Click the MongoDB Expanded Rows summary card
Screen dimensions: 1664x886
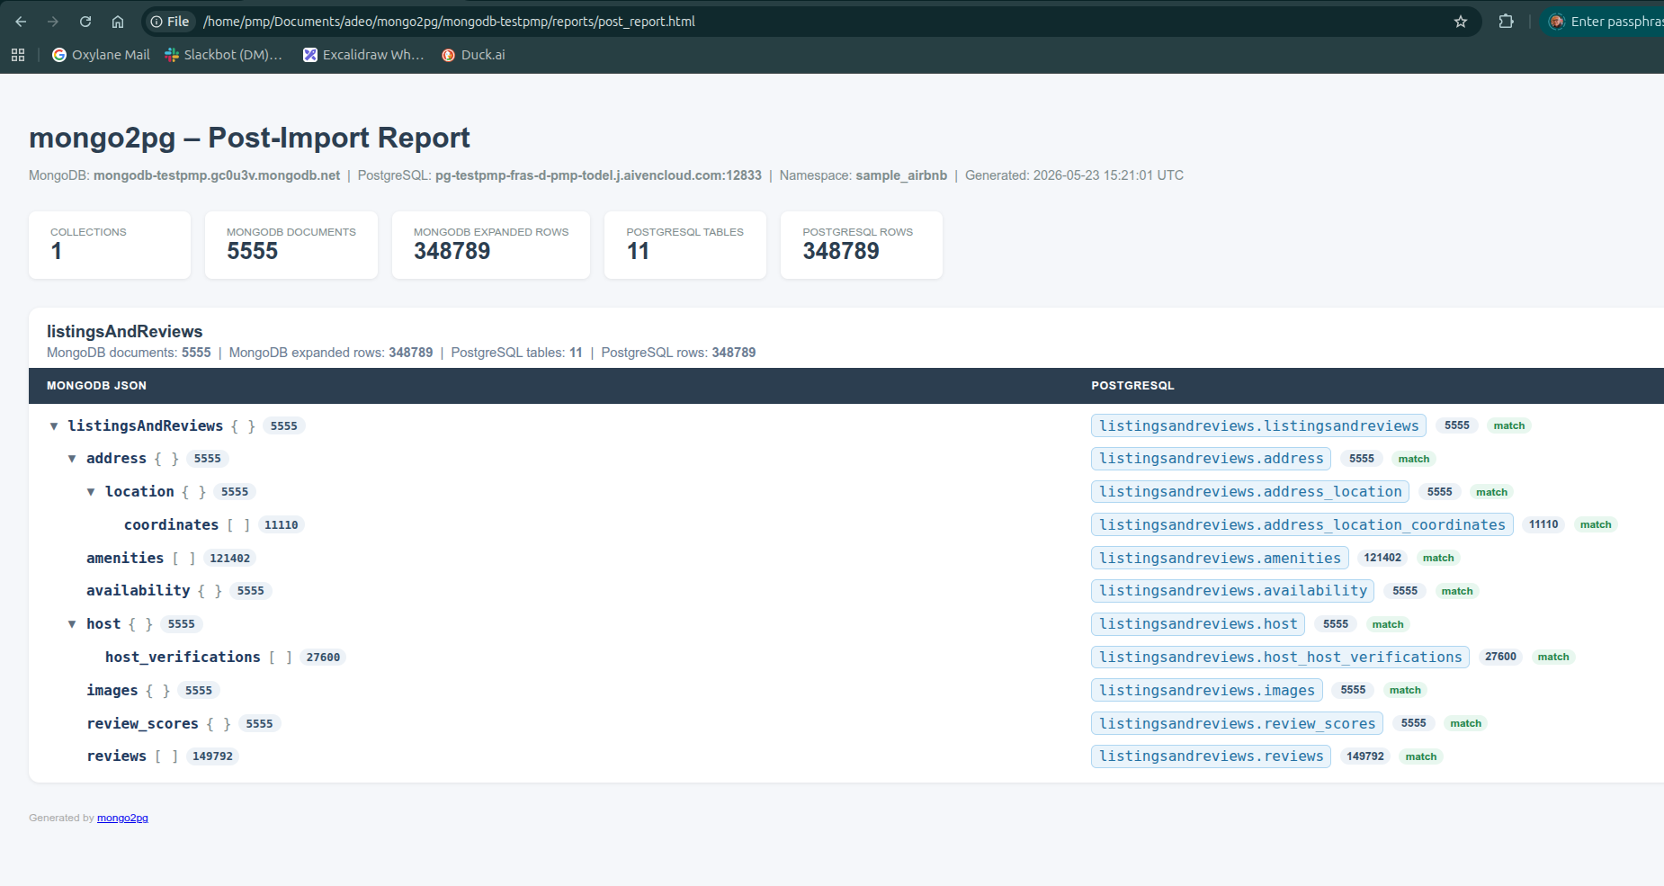491,245
